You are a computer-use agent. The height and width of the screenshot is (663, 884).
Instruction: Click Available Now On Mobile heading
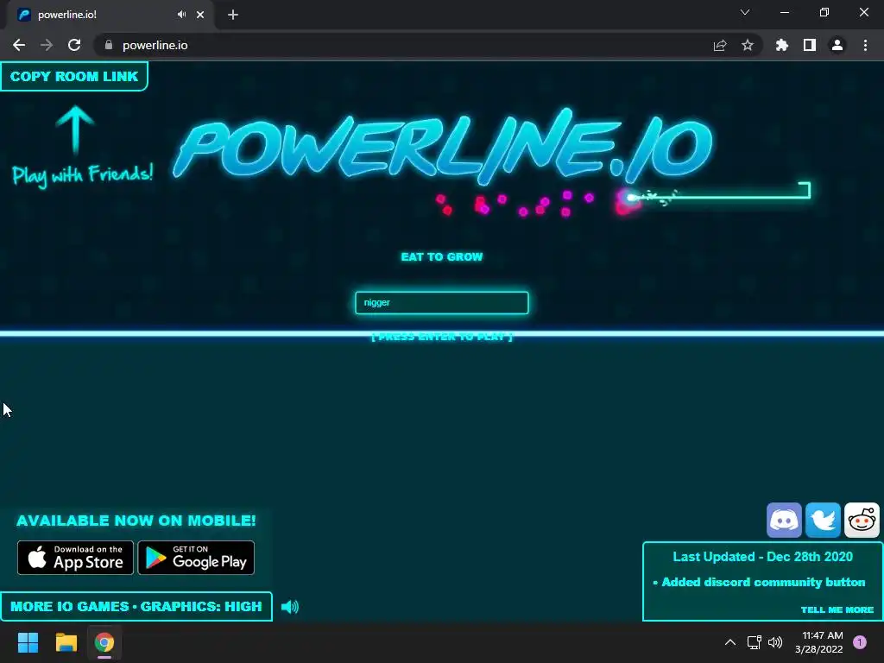[136, 521]
